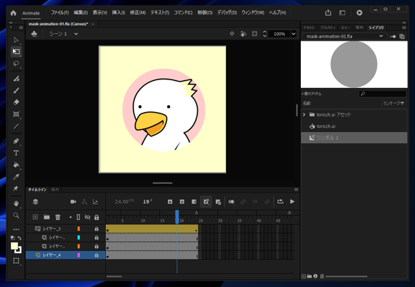Screen dimensions: 415x287
Task: Click the Zoom magnifier tool
Action: (16, 216)
